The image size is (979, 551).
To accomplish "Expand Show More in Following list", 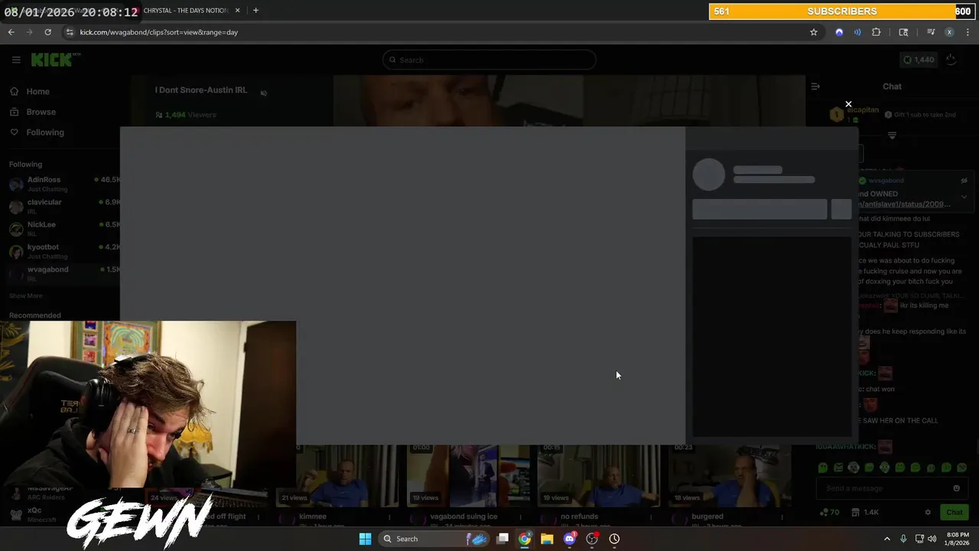I will pyautogui.click(x=26, y=295).
